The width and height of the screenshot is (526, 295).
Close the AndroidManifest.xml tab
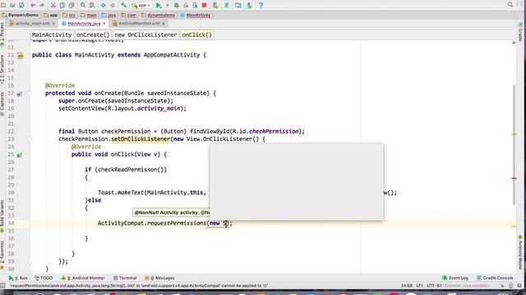pos(164,24)
